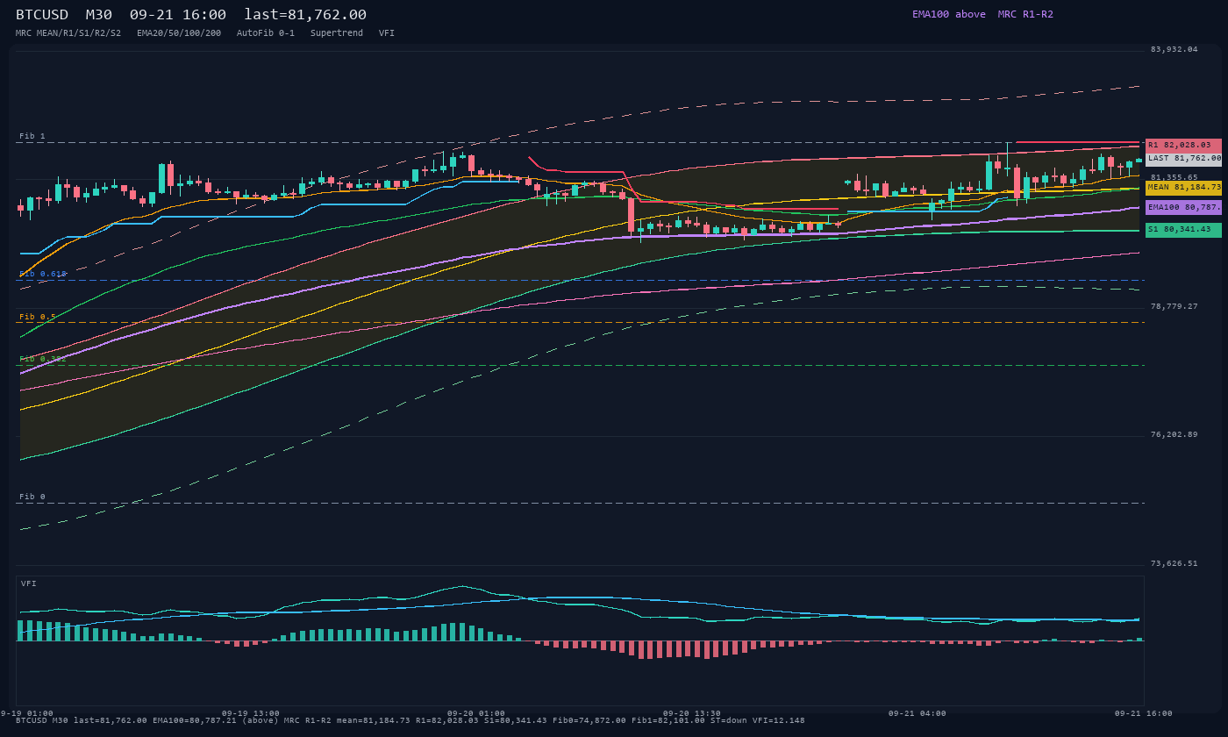Click the EMA20/50/100/200 legend entry
This screenshot has width=1228, height=737.
tap(179, 33)
